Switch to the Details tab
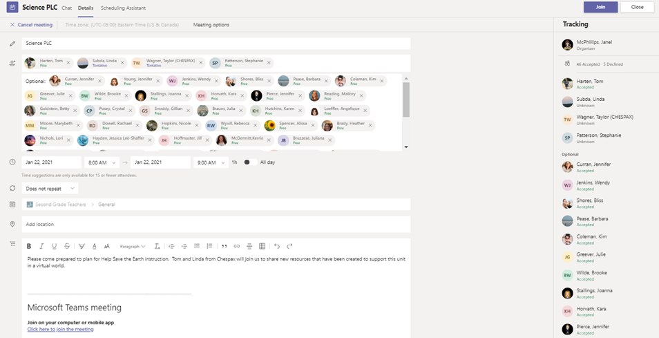Screen dimensions: 659x338 click(86, 8)
